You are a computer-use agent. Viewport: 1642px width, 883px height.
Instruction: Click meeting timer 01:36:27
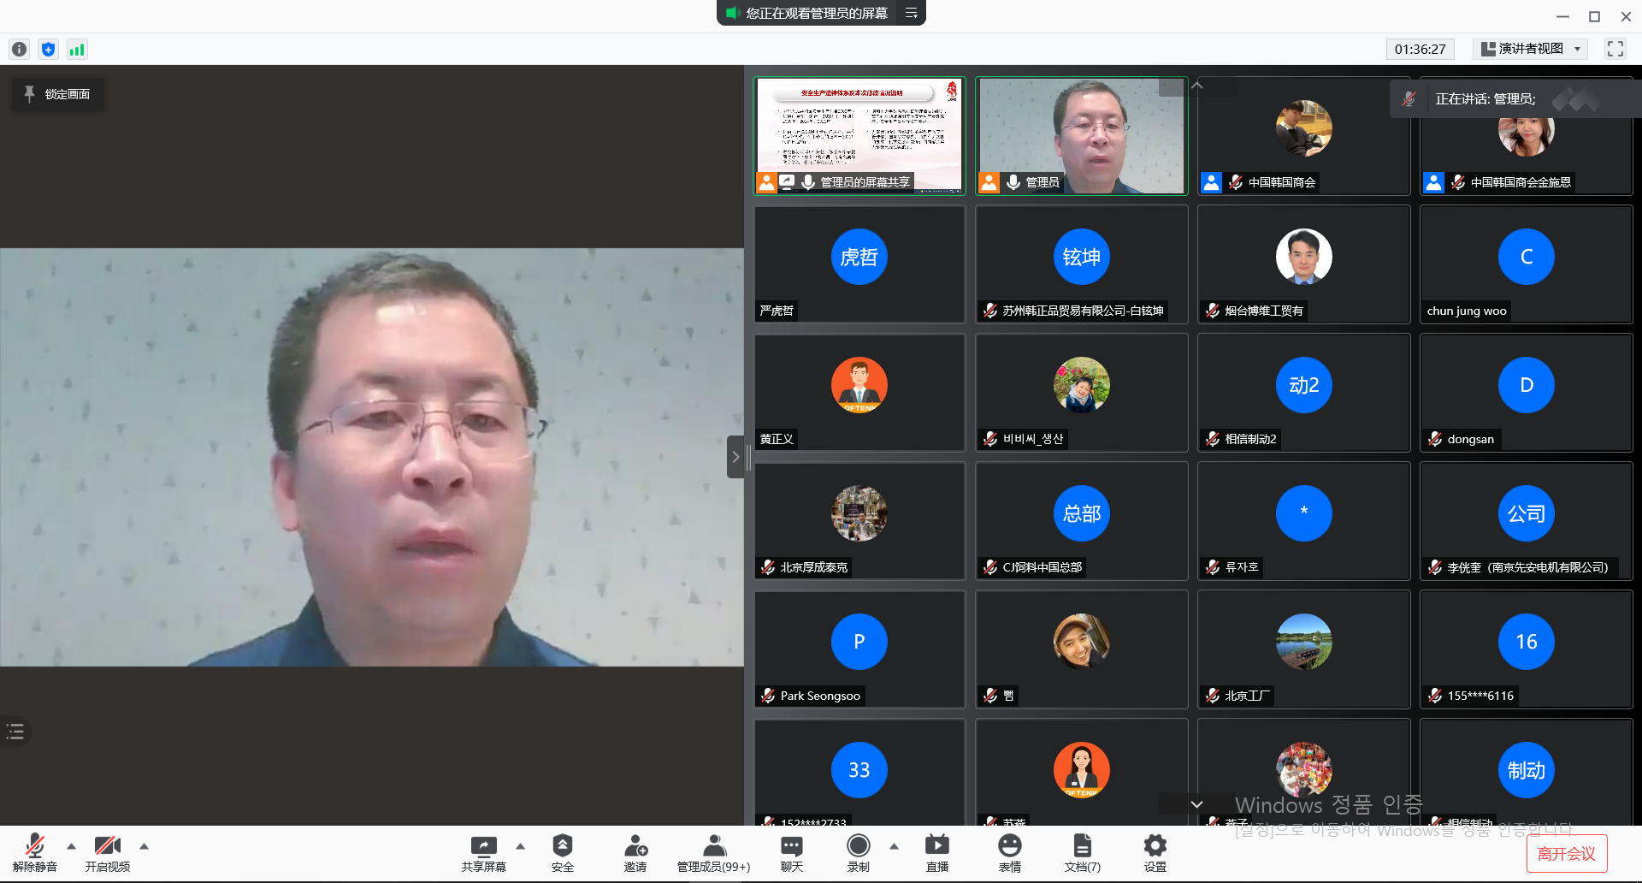1421,49
